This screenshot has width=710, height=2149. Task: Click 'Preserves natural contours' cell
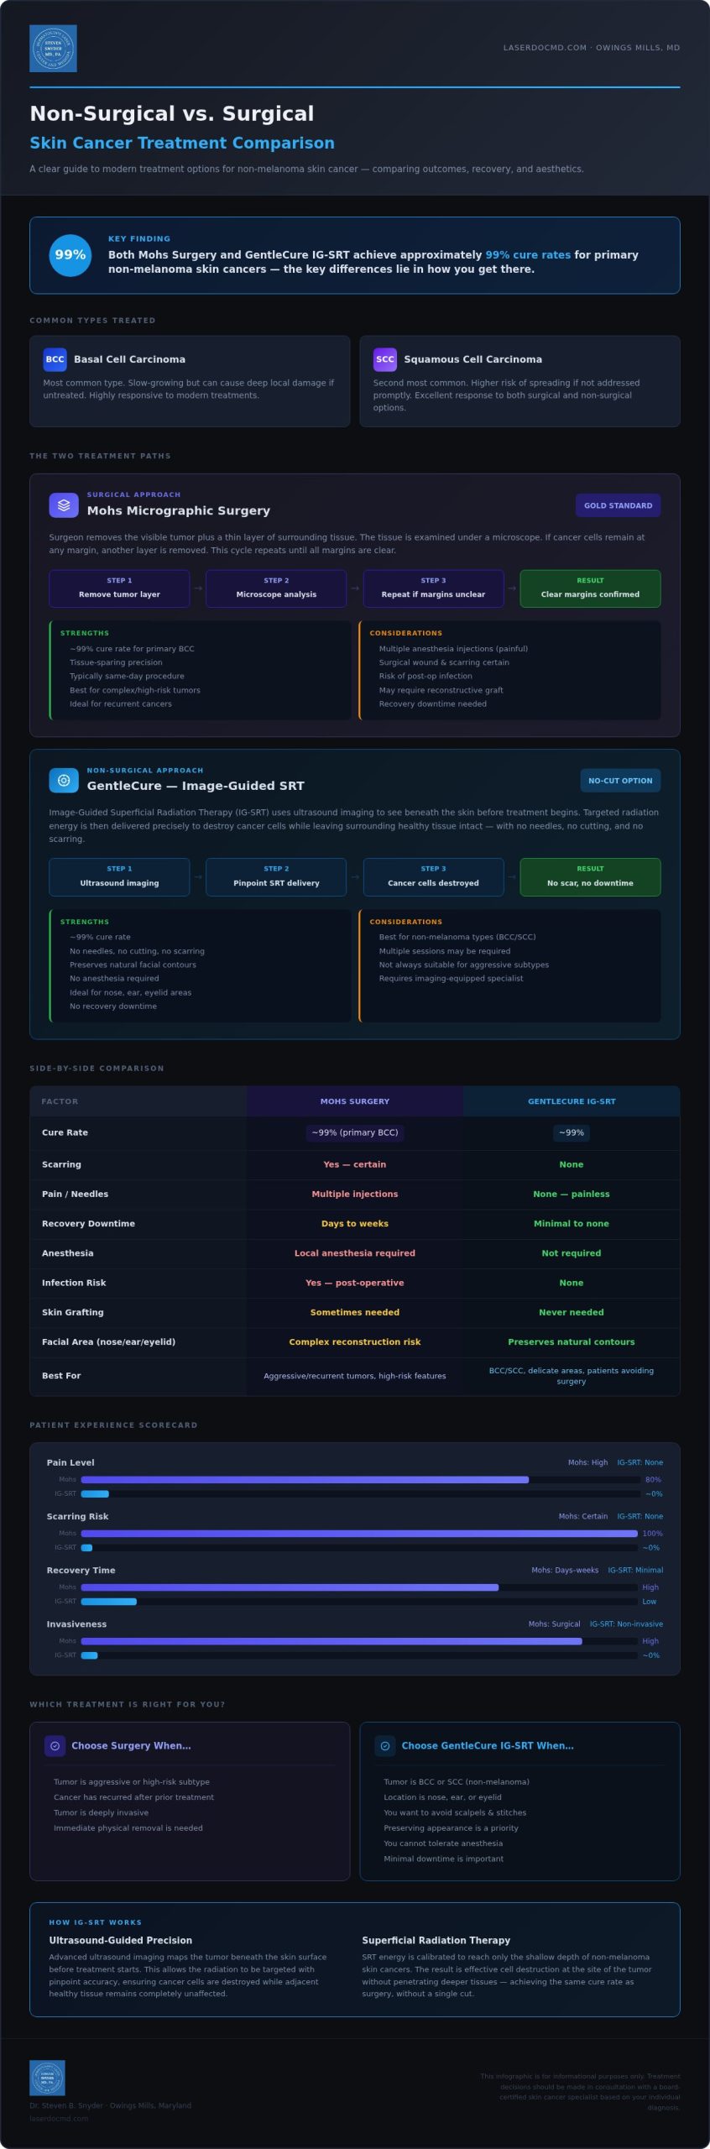[x=572, y=1342]
